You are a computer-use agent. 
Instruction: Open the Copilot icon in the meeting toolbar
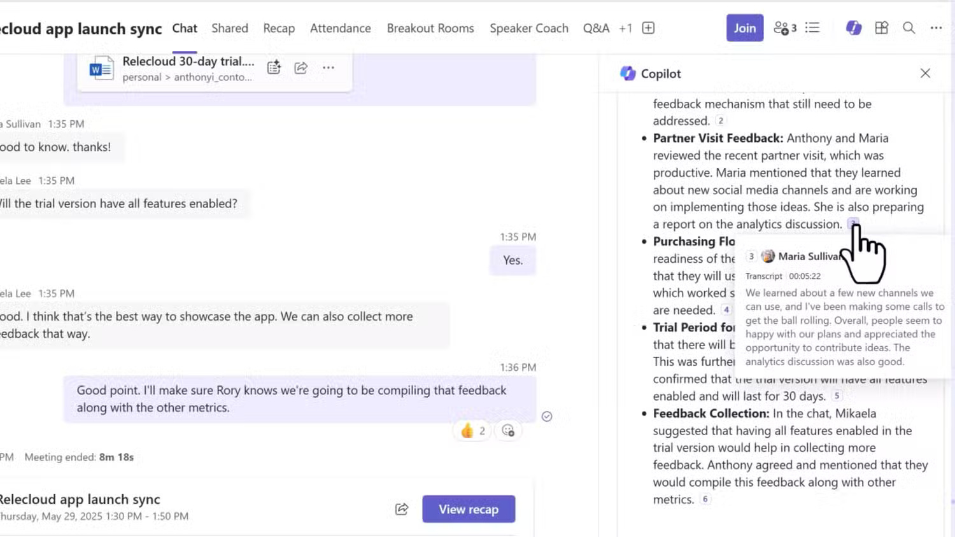[x=854, y=28]
